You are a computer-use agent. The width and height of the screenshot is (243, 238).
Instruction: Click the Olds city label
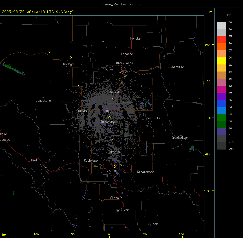pos(109,111)
